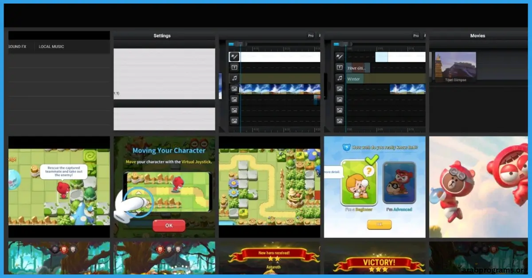532x278 pixels.
Task: Select effects track icon beside the white clip strip
Action: (x=234, y=57)
